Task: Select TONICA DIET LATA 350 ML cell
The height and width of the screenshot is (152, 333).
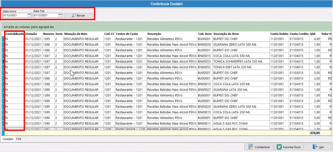Action: (241, 67)
